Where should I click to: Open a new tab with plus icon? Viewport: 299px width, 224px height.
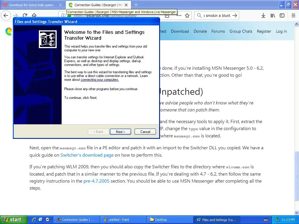click(136, 5)
